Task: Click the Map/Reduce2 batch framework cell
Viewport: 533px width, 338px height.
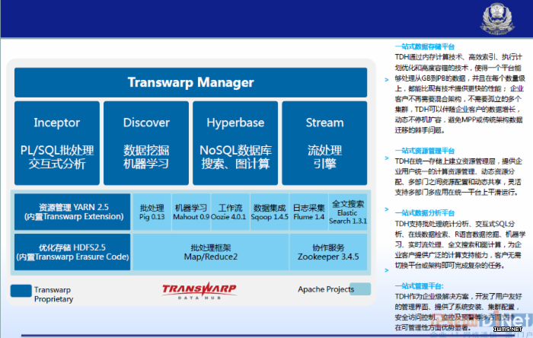Action: [x=211, y=252]
